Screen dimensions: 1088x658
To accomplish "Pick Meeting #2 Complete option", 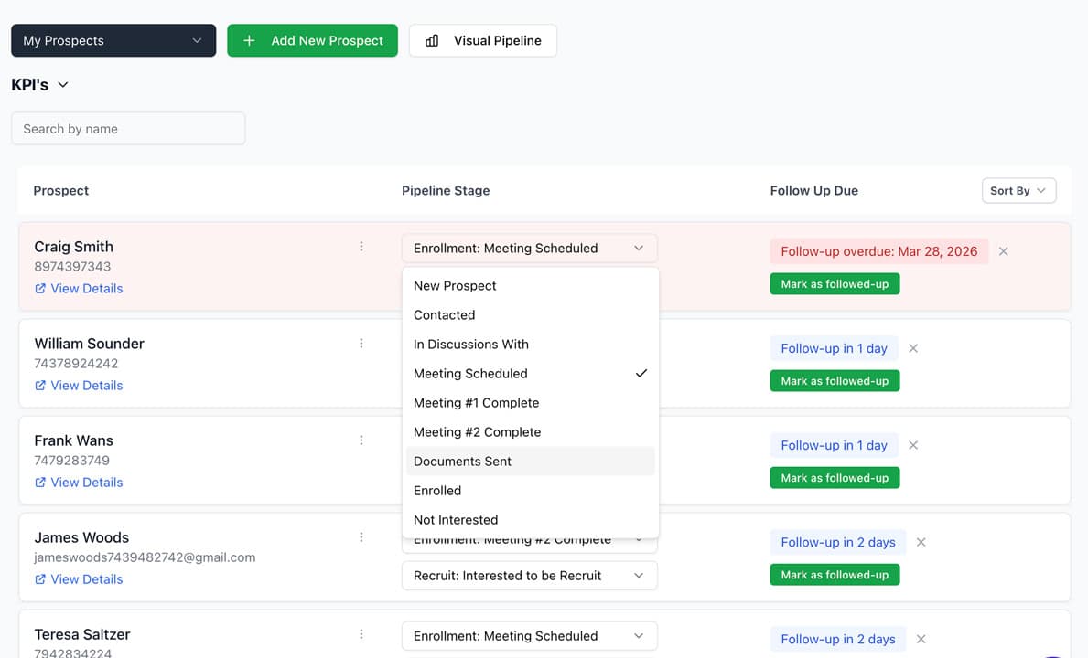I will click(530, 432).
